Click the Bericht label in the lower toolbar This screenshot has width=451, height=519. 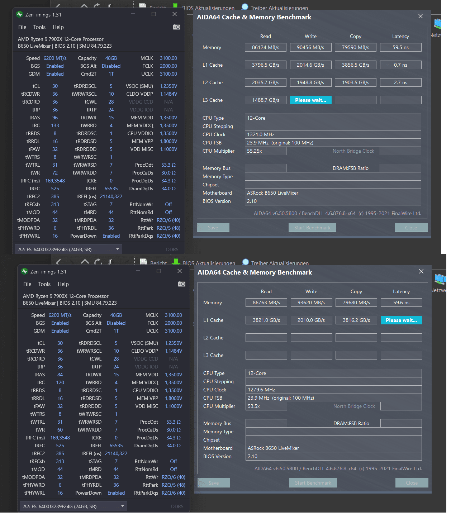tap(158, 263)
